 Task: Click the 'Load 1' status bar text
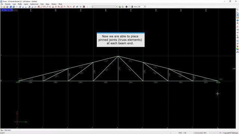click(x=3, y=133)
